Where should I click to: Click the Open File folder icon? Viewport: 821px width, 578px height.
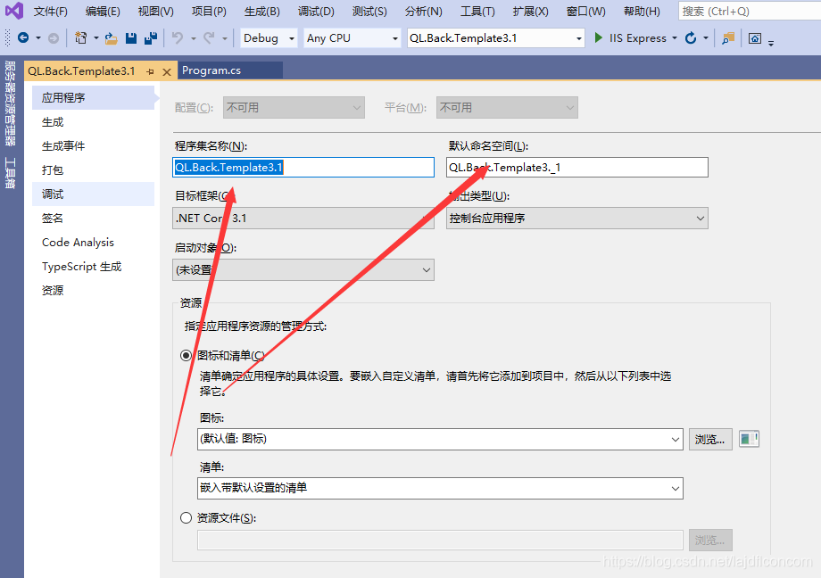111,38
